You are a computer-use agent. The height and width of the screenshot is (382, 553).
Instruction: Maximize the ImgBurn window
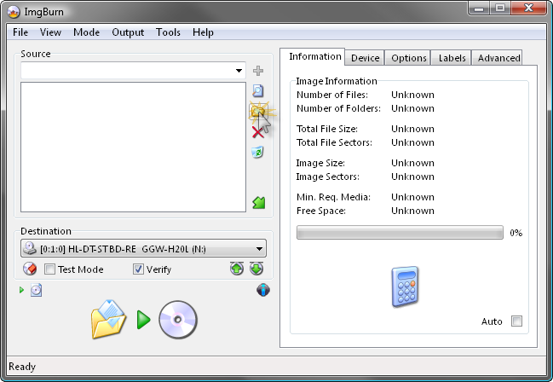[x=500, y=9]
